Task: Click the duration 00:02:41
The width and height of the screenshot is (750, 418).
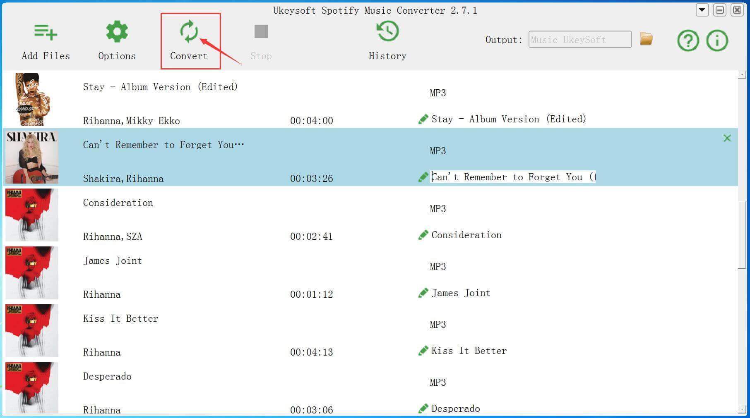Action: coord(311,236)
